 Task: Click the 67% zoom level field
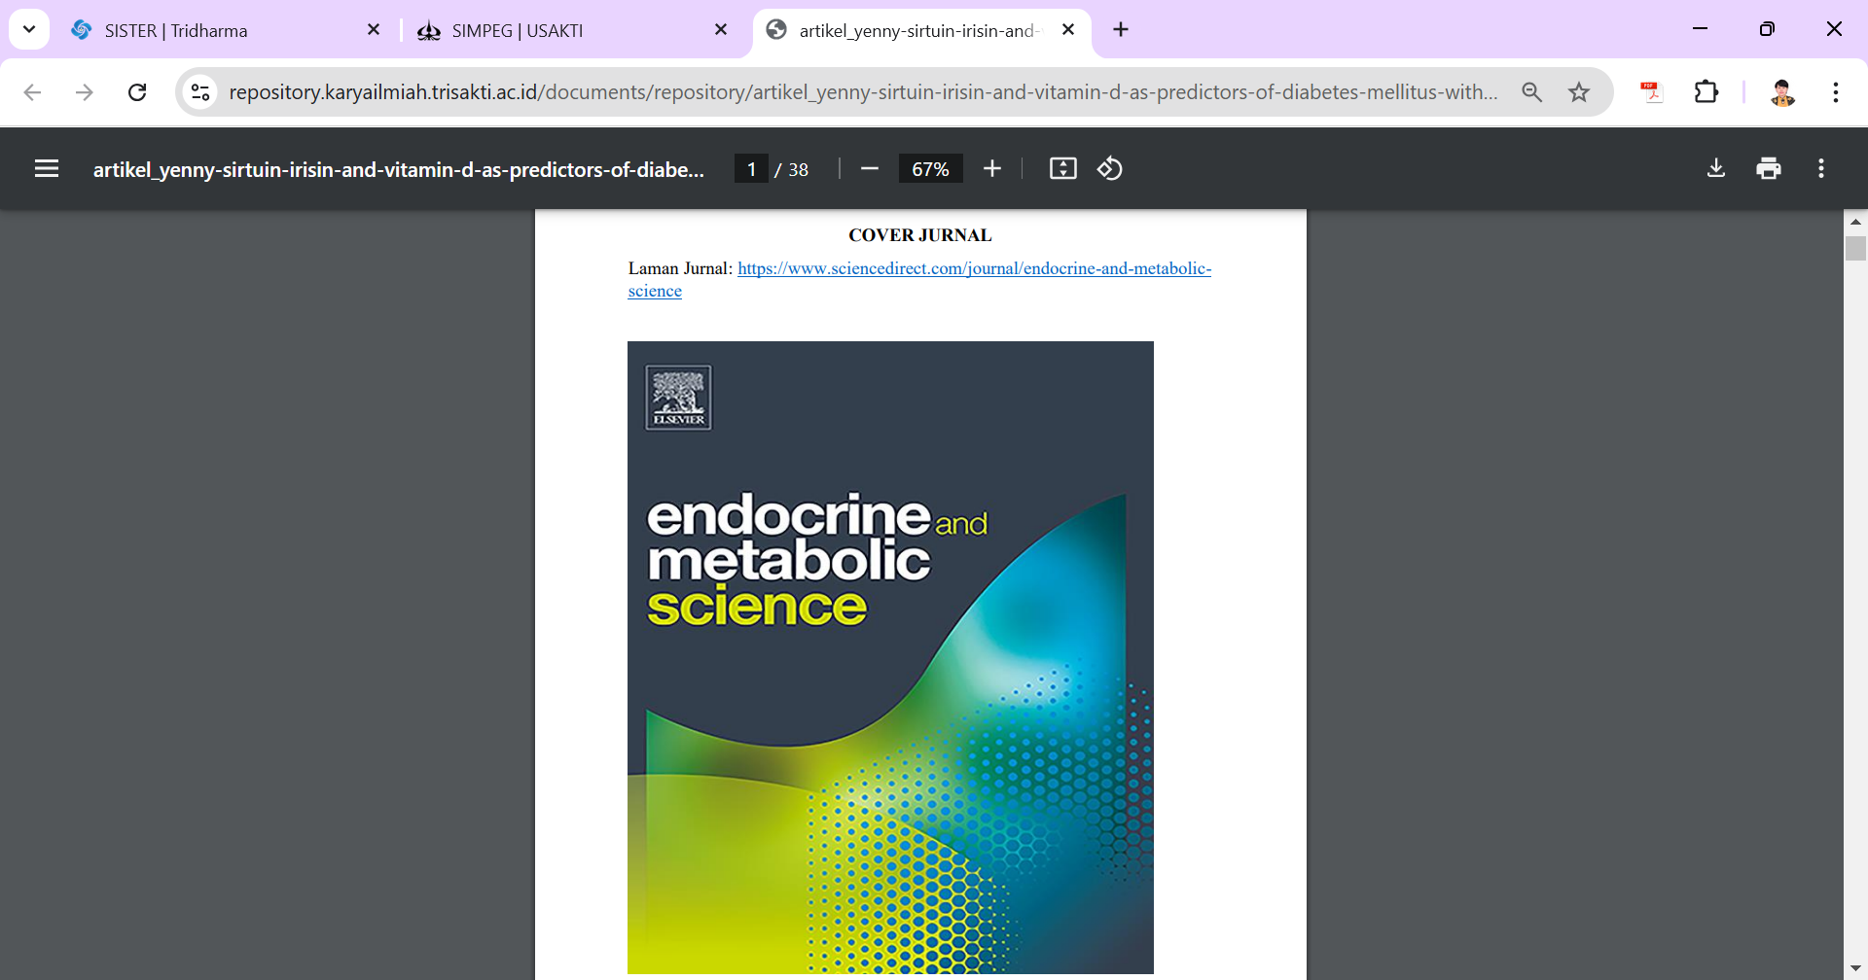tap(930, 169)
